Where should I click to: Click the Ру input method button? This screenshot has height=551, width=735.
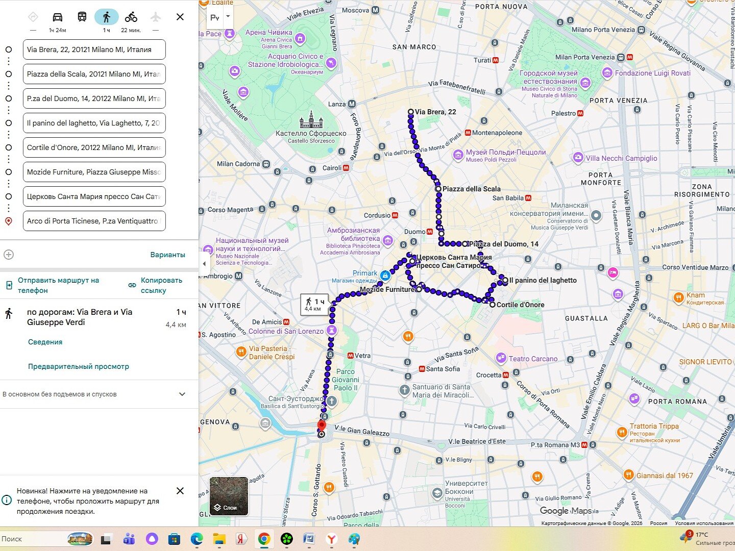tap(215, 17)
